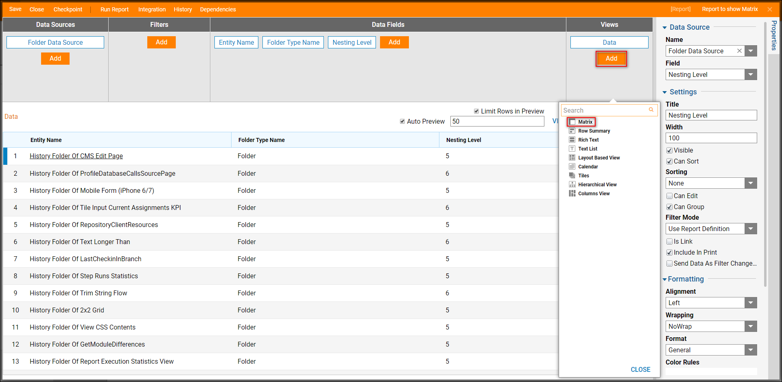Click Add under Filters
782x382 pixels.
(162, 42)
